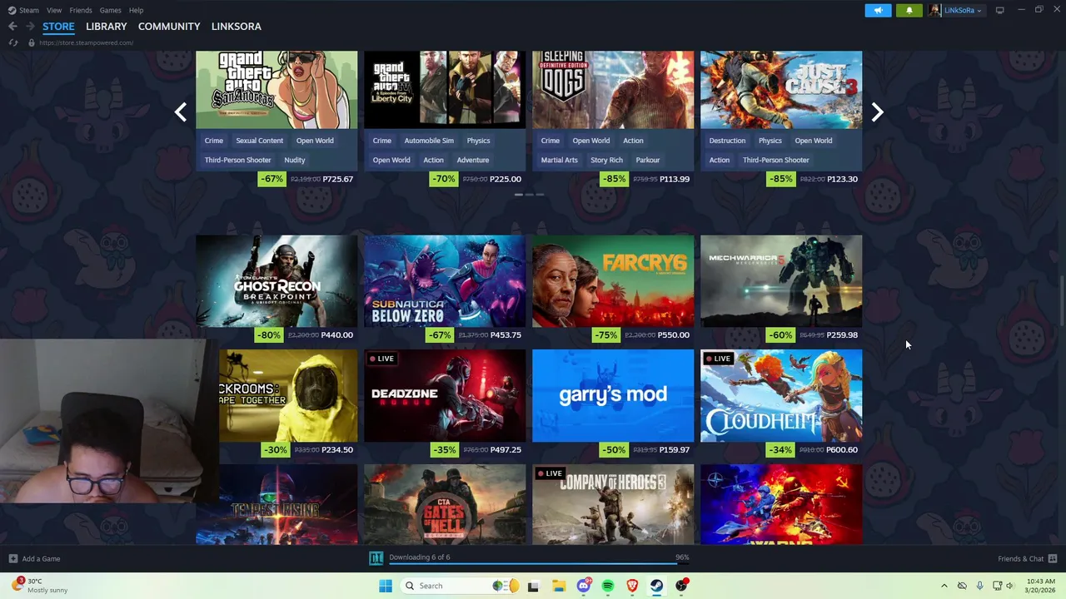
Task: Open the Help menu
Action: tap(136, 10)
